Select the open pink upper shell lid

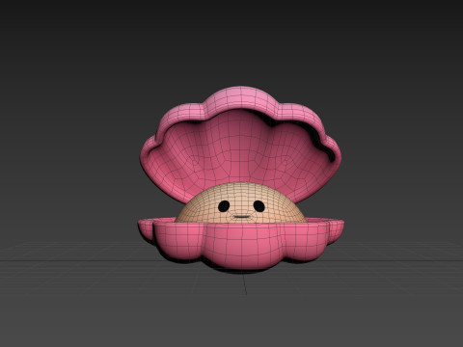coord(240,145)
